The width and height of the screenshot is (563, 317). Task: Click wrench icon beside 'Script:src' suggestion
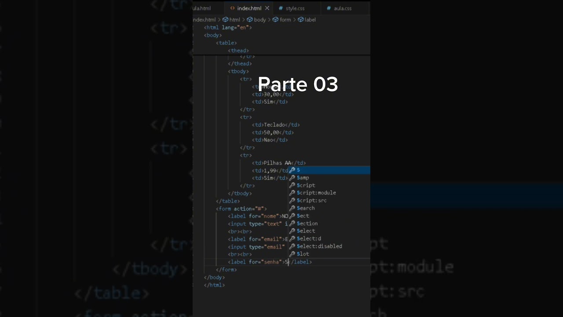pyautogui.click(x=292, y=201)
